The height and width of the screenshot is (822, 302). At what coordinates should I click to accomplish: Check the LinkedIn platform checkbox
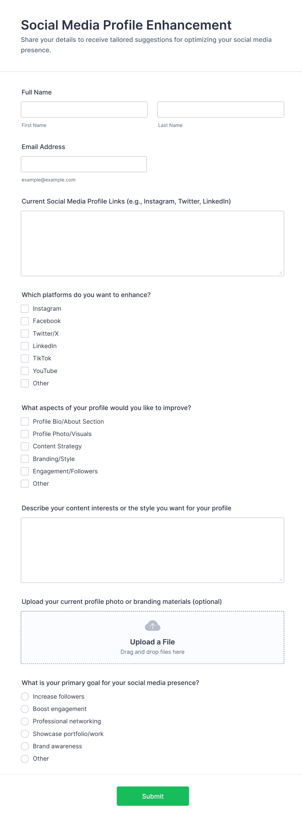25,346
